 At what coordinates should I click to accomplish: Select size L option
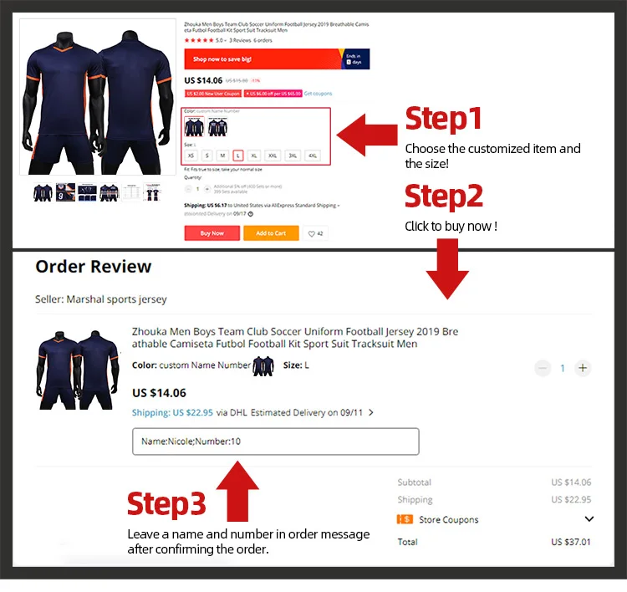(x=238, y=156)
